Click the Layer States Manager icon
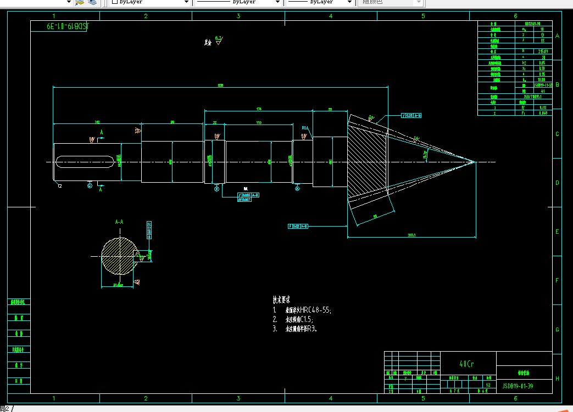 (x=79, y=2)
